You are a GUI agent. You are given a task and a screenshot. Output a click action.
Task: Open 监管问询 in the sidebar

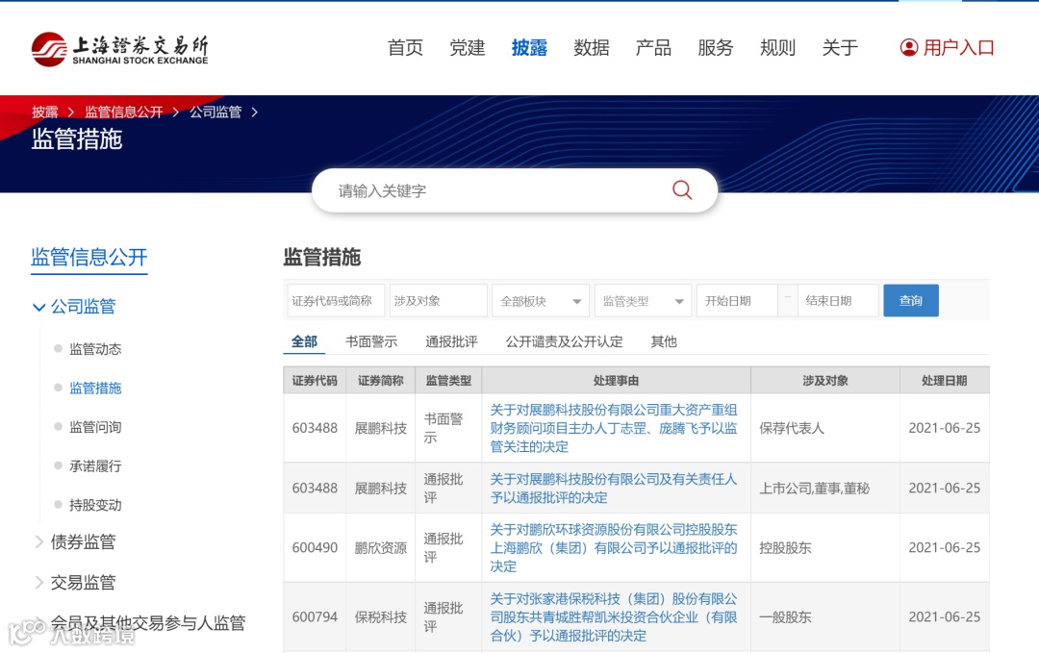95,427
